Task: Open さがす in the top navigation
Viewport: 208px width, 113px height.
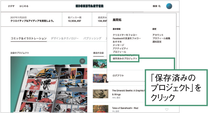Action: pos(11,6)
